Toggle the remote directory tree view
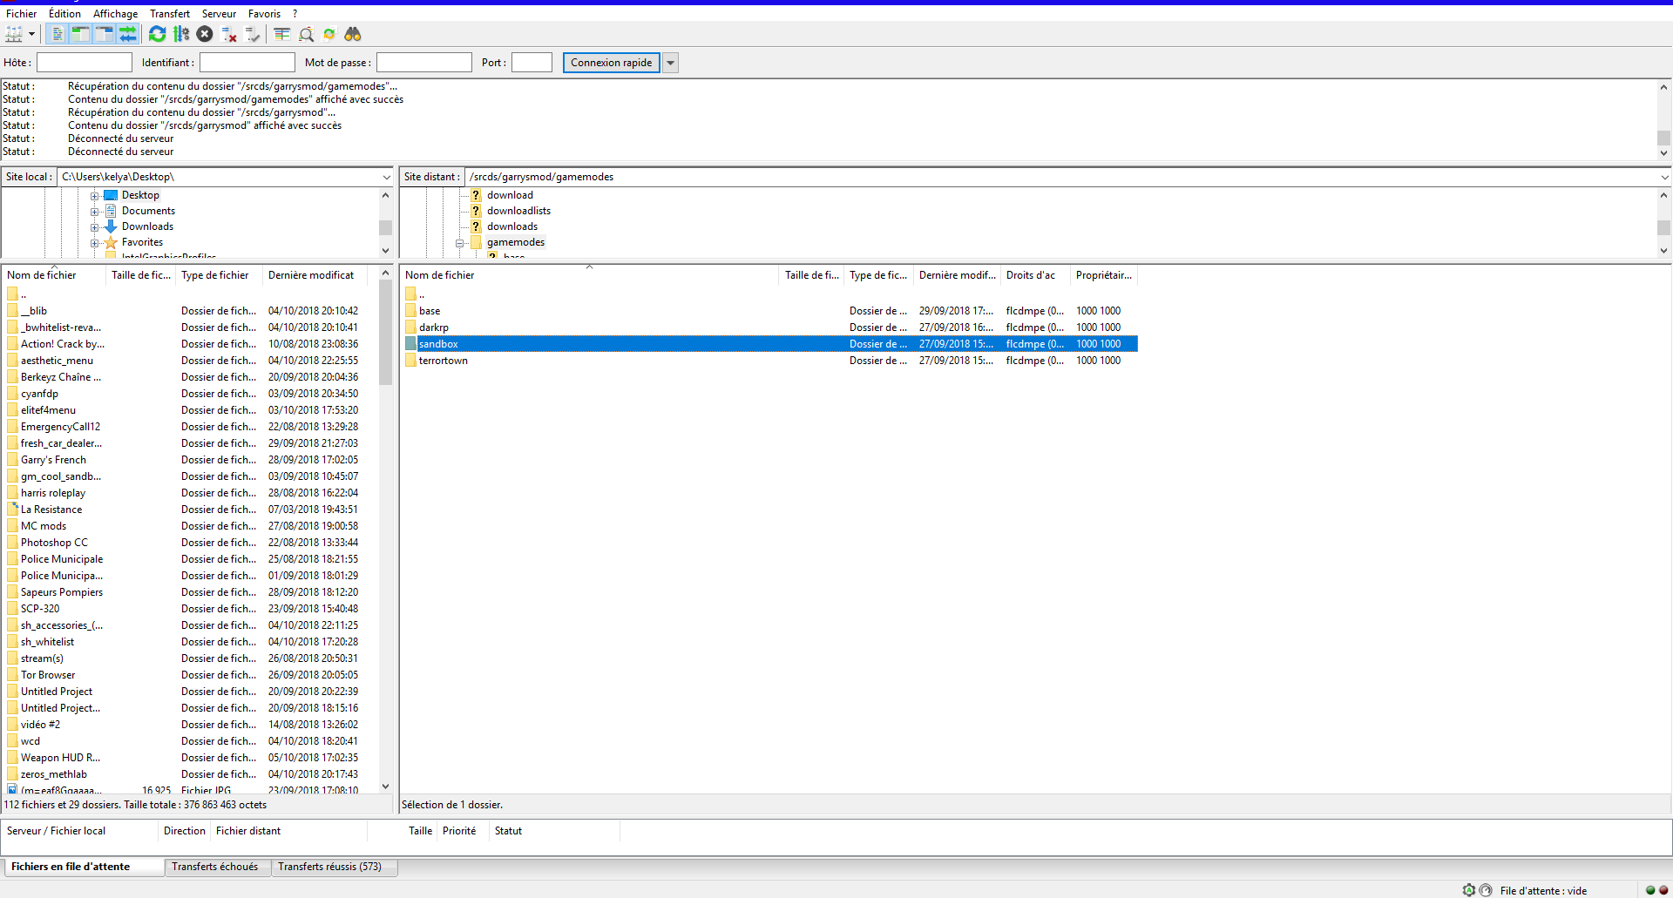This screenshot has width=1673, height=898. coord(104,34)
